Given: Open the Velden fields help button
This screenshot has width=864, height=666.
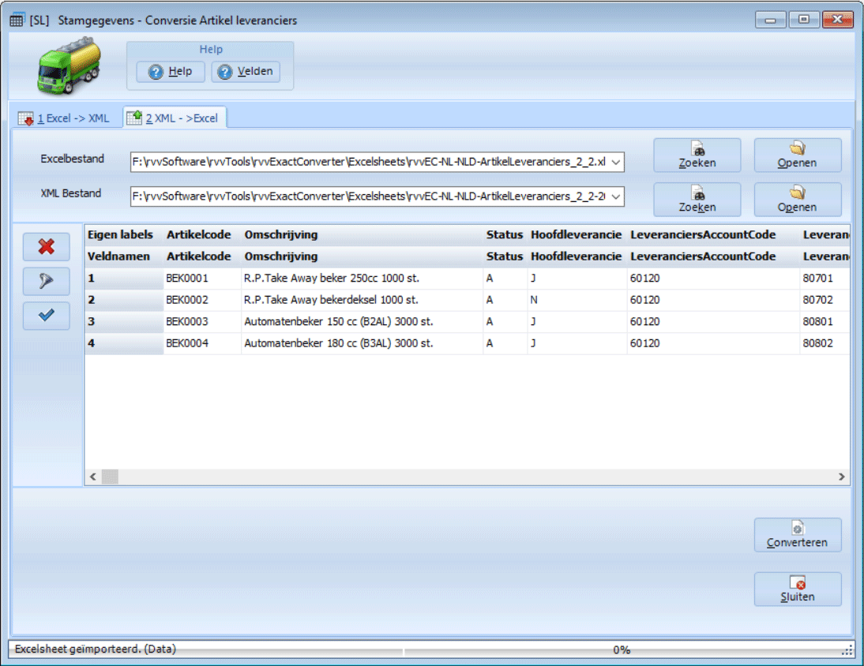Looking at the screenshot, I should (246, 72).
